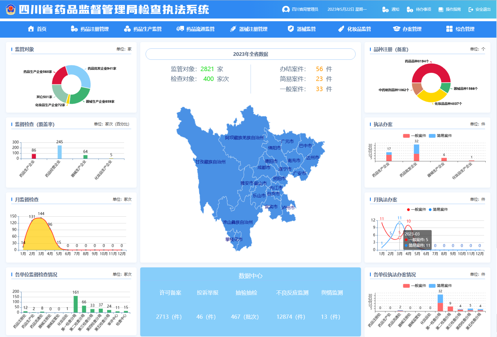Click the 投诉举报 data center item
Image resolution: width=497 pixels, height=337 pixels.
(x=208, y=293)
